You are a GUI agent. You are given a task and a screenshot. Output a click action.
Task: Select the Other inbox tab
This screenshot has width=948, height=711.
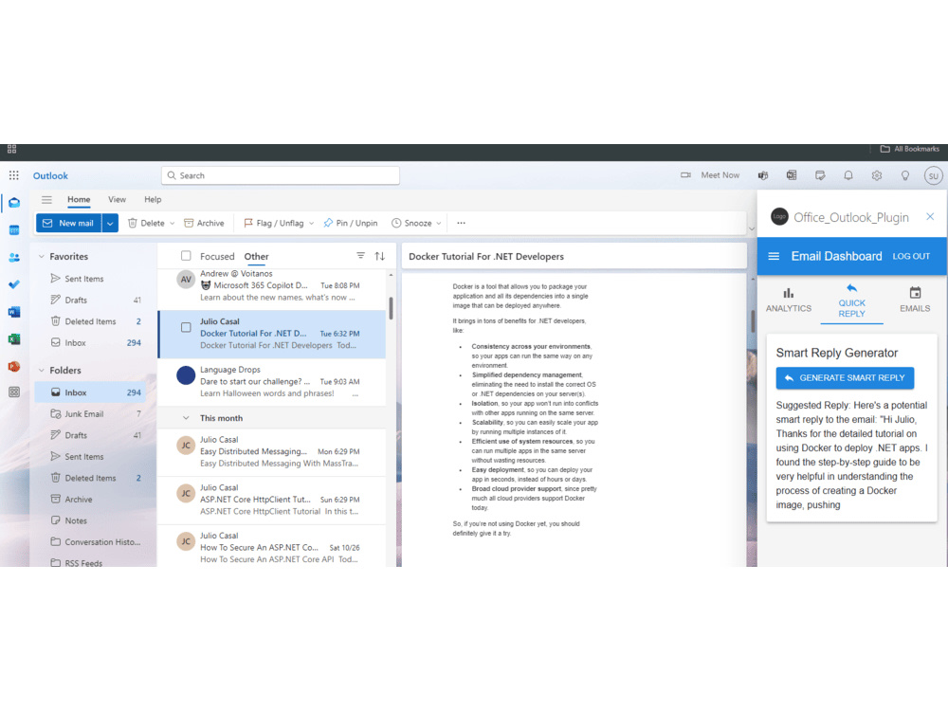click(256, 256)
